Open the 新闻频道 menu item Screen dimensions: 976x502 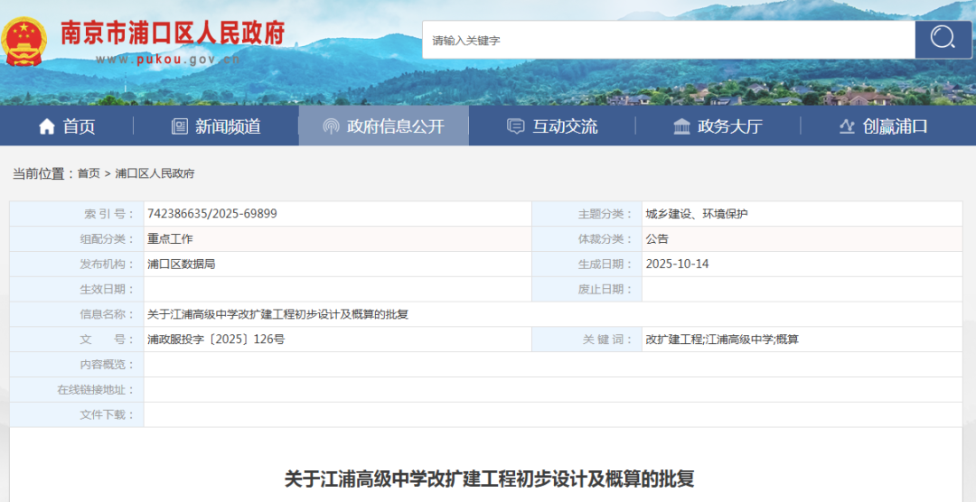(228, 126)
